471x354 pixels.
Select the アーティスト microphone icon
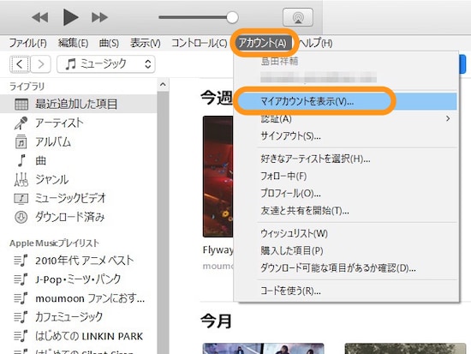21,123
